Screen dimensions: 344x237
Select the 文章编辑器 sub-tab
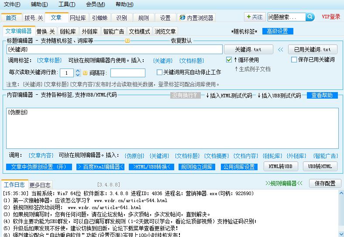pos(19,31)
